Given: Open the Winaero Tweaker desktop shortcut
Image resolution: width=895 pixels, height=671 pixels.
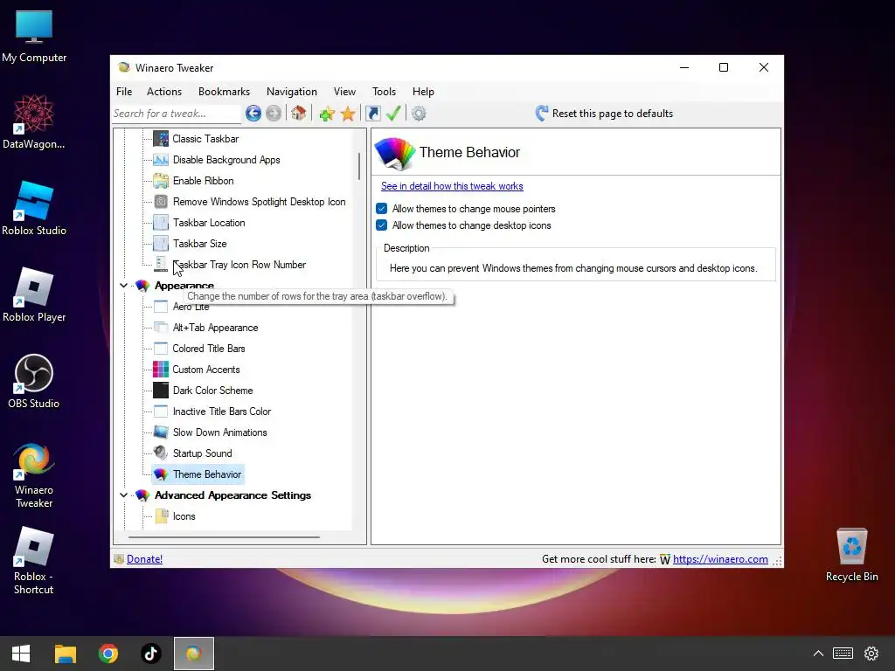Looking at the screenshot, I should (x=34, y=474).
